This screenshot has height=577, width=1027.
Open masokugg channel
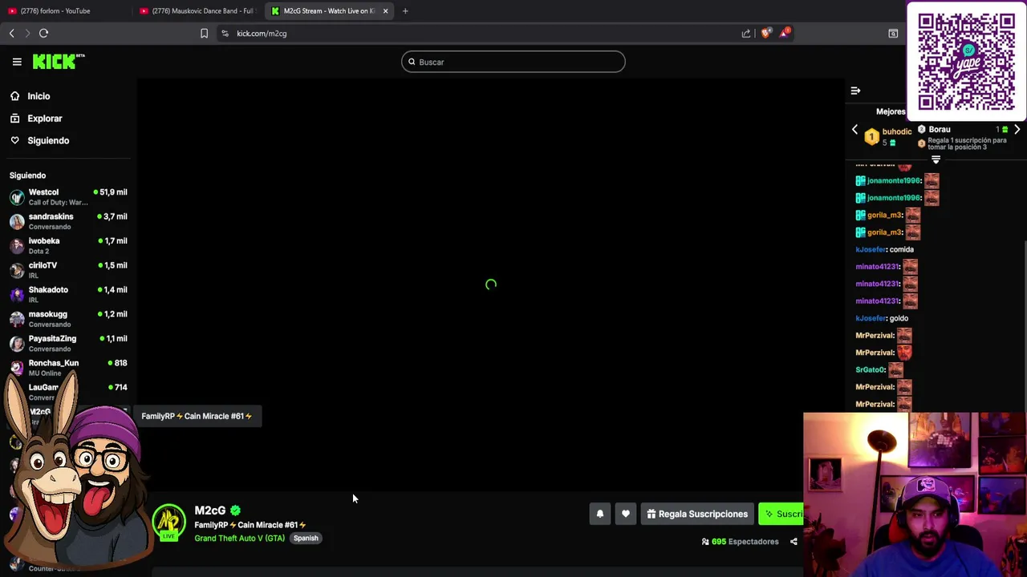pyautogui.click(x=68, y=319)
